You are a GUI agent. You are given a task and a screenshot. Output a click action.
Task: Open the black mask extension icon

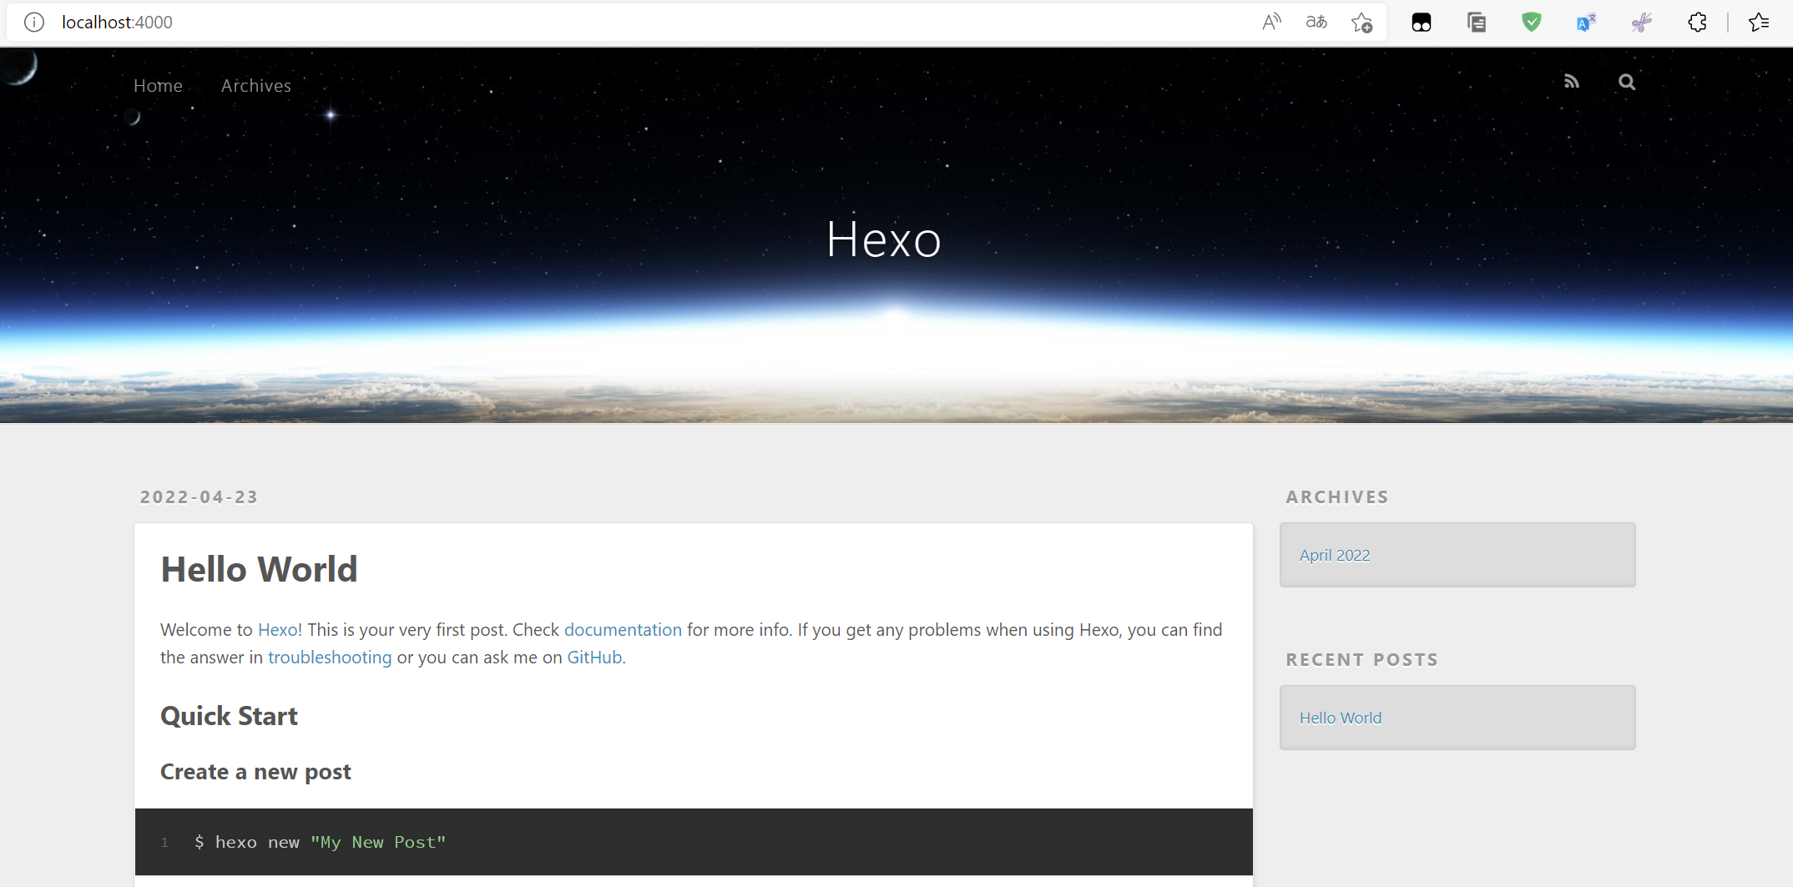[x=1422, y=23]
